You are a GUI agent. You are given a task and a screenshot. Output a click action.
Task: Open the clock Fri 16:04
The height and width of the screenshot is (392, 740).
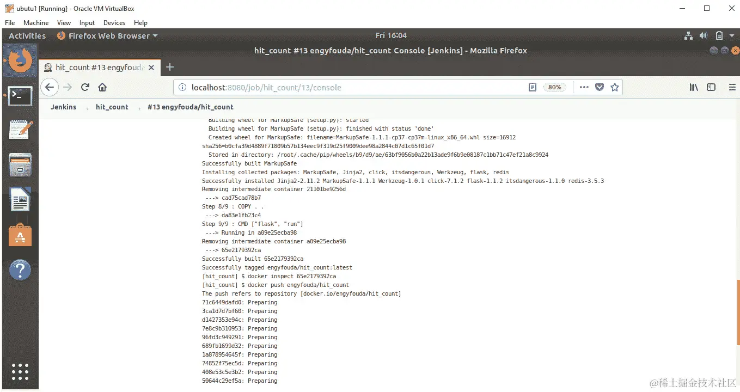click(x=391, y=35)
